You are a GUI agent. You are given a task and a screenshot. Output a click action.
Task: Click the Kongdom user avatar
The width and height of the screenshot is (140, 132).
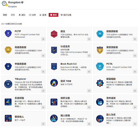point(4,3)
